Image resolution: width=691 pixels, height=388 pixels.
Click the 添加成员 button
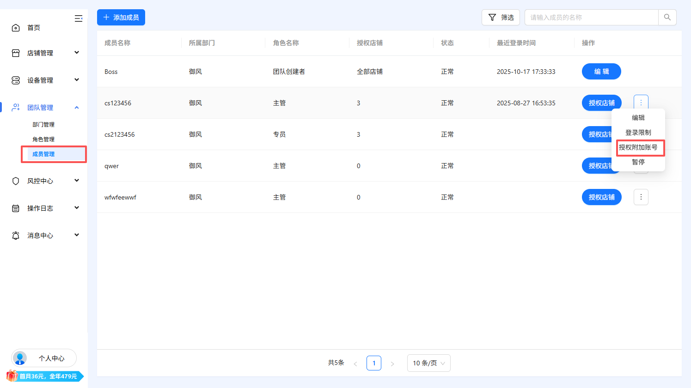pos(121,17)
